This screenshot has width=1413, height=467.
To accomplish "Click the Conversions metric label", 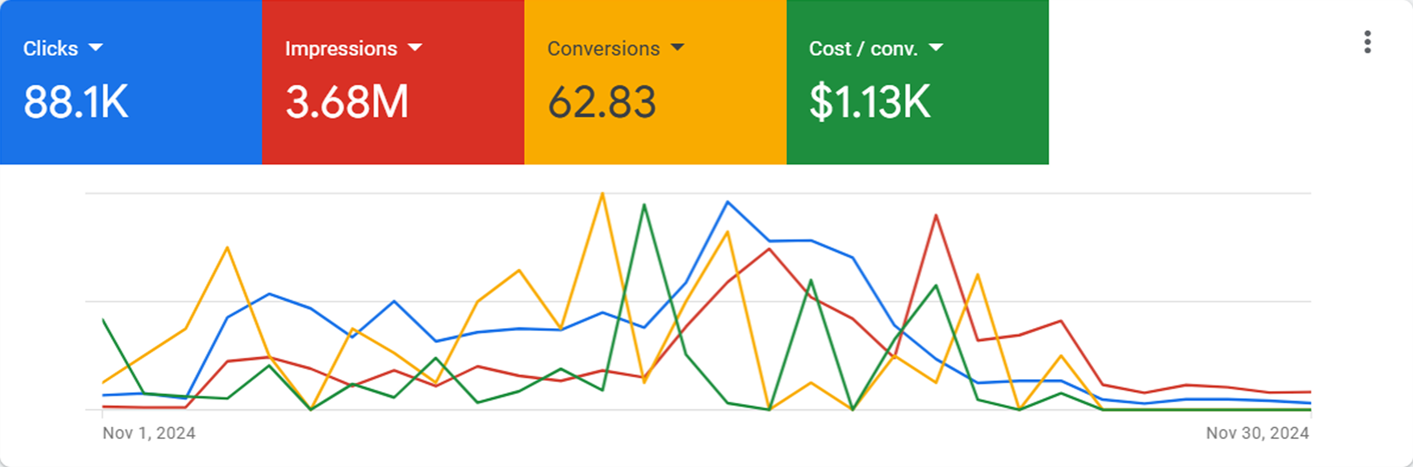I will [x=603, y=49].
